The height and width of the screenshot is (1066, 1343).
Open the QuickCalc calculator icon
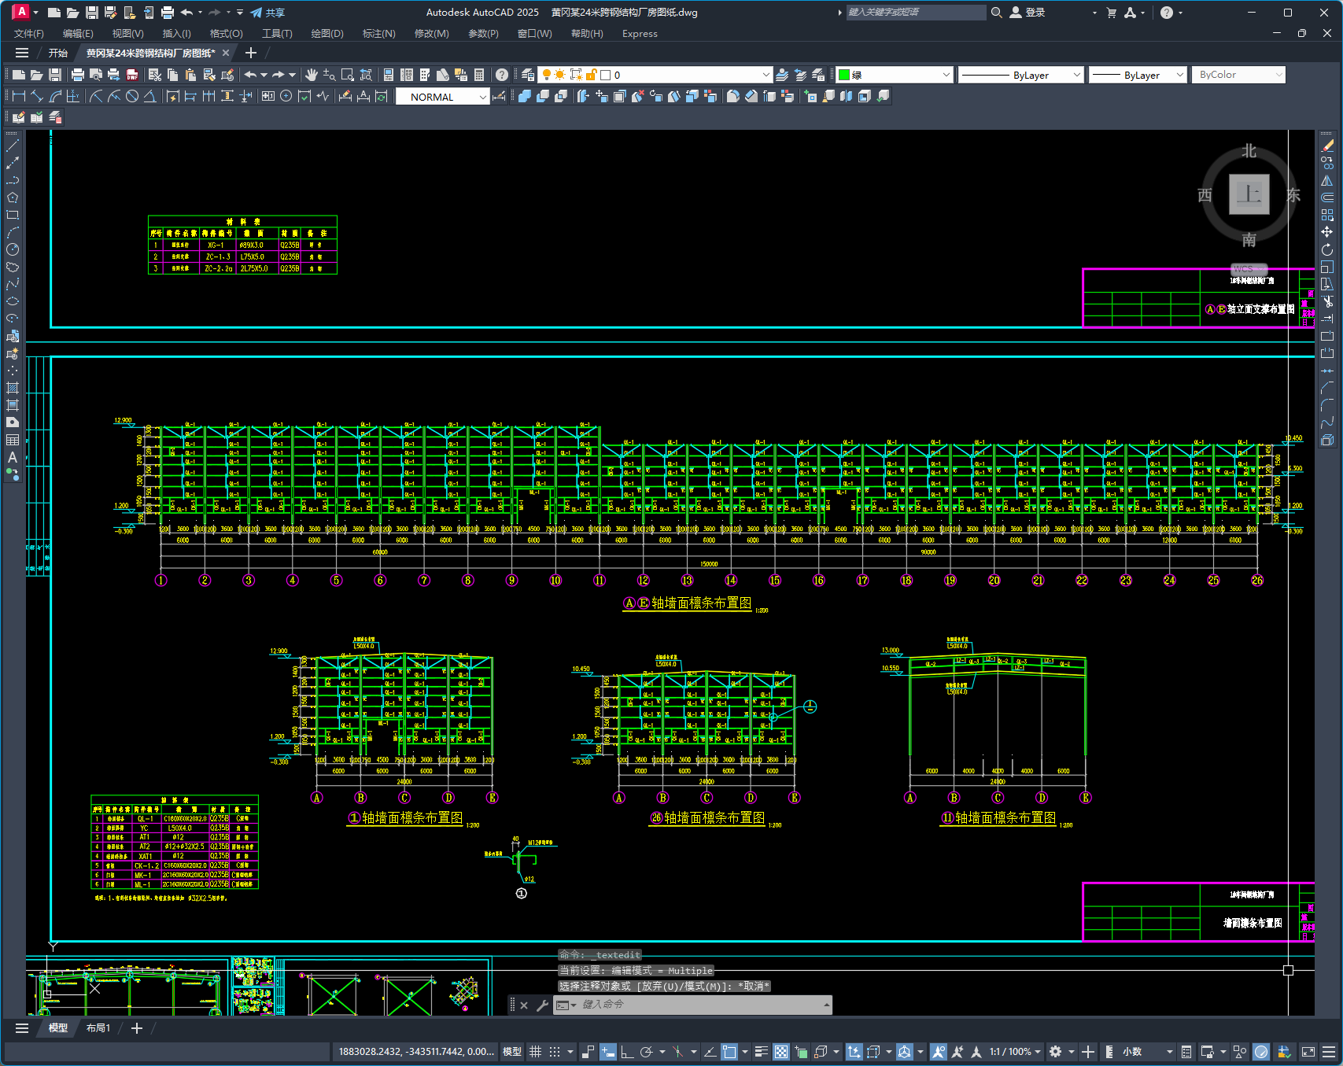click(479, 75)
